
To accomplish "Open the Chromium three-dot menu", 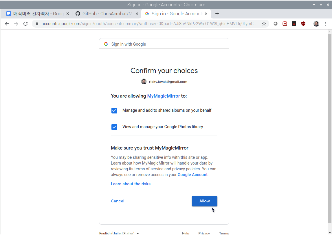I will point(326,24).
